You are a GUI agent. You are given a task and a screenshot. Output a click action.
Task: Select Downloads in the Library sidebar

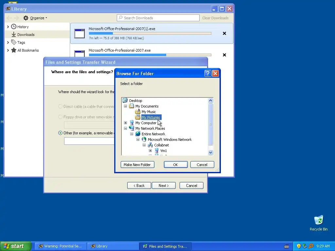[37, 34]
